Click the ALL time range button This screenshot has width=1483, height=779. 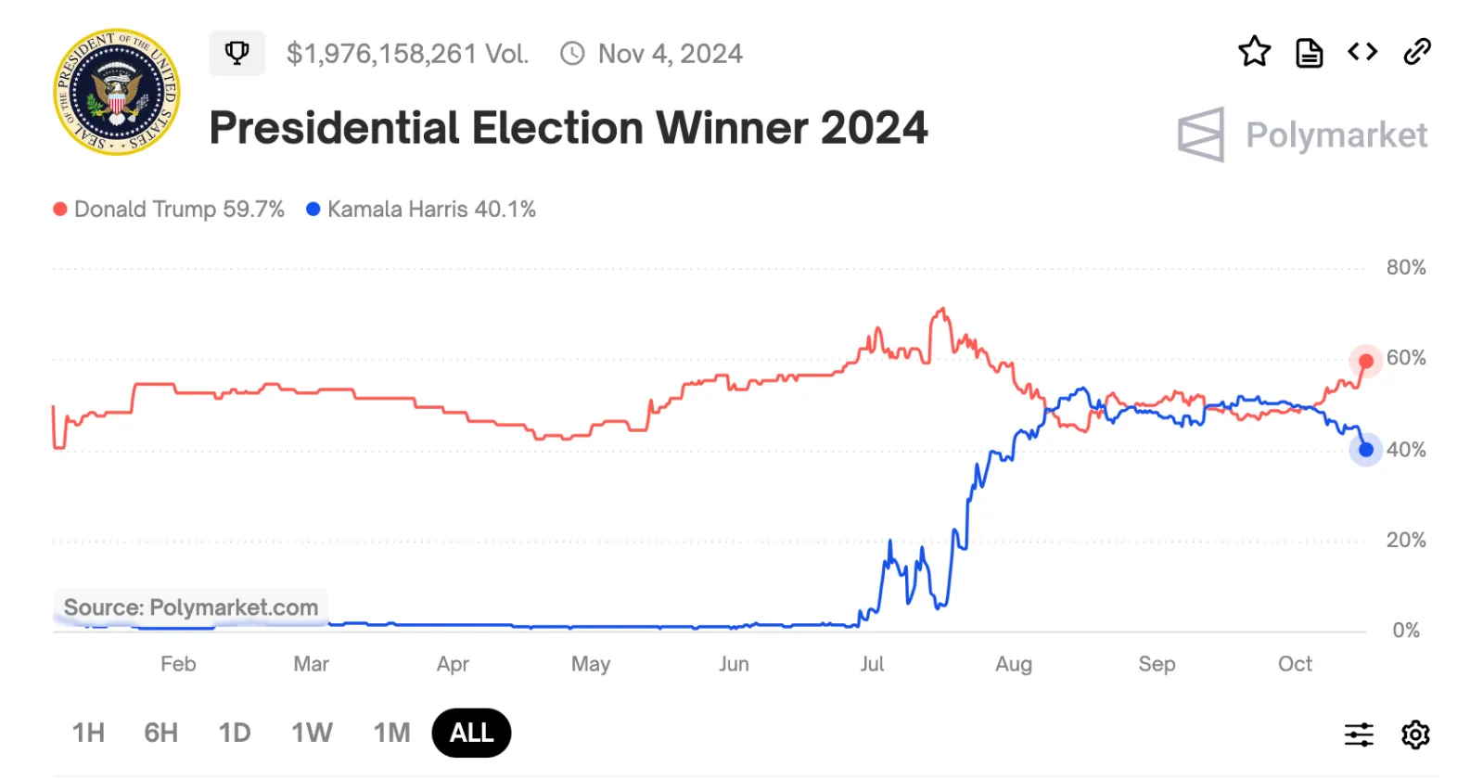471,733
